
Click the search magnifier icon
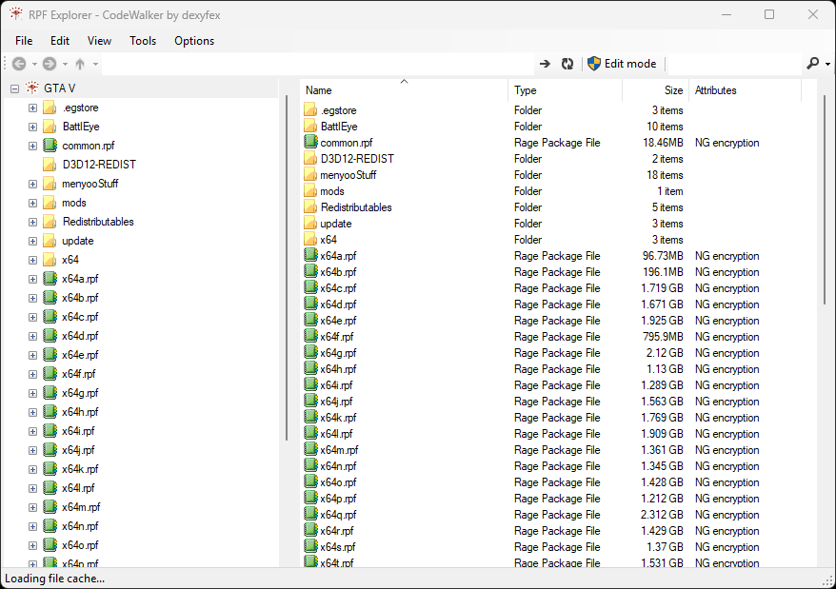pos(812,64)
